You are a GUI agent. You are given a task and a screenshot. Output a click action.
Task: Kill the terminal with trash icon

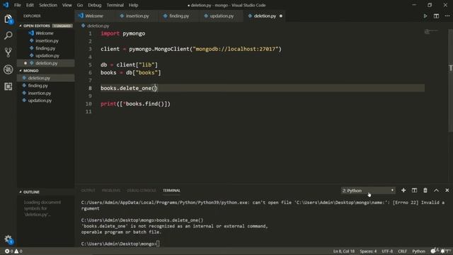point(425,191)
